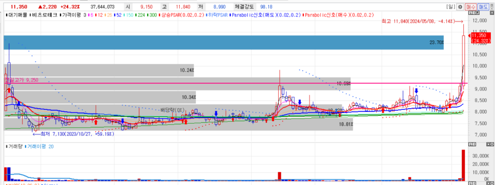The width and height of the screenshot is (495, 185).
Task: Maximize the price chart panel icon
Action: (492, 13)
